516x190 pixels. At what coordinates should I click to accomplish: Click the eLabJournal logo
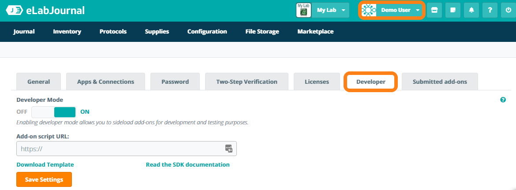(x=45, y=11)
